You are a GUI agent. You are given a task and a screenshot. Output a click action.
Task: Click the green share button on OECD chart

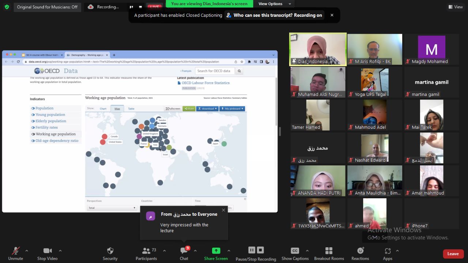pos(189,109)
